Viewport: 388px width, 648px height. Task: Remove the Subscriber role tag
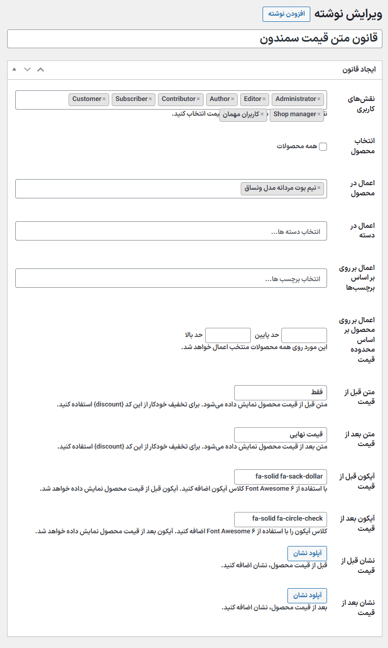pyautogui.click(x=150, y=99)
